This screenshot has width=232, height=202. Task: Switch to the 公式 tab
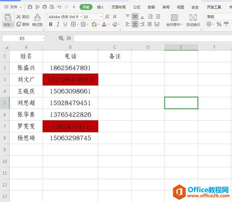[137, 7]
